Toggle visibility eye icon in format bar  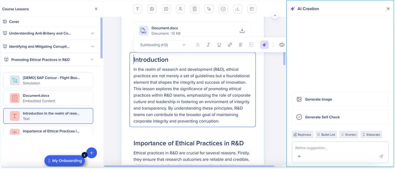click(x=282, y=45)
